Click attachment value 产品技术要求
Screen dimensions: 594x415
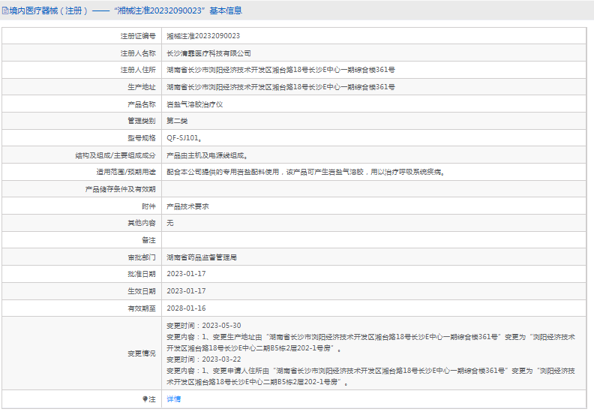(x=187, y=206)
